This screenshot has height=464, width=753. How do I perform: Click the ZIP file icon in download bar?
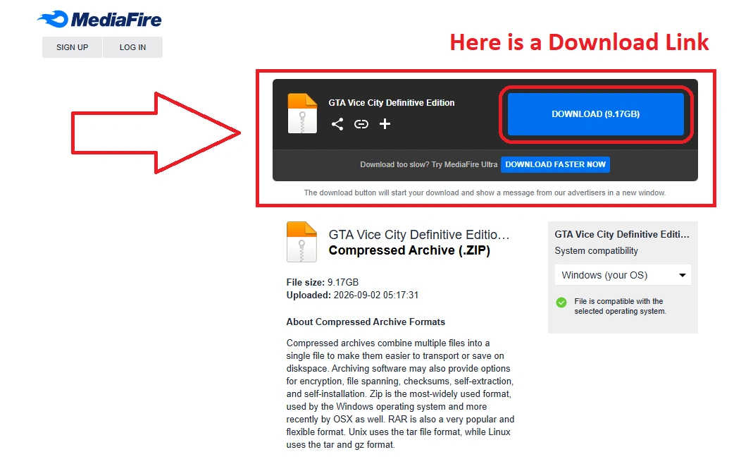click(x=302, y=114)
